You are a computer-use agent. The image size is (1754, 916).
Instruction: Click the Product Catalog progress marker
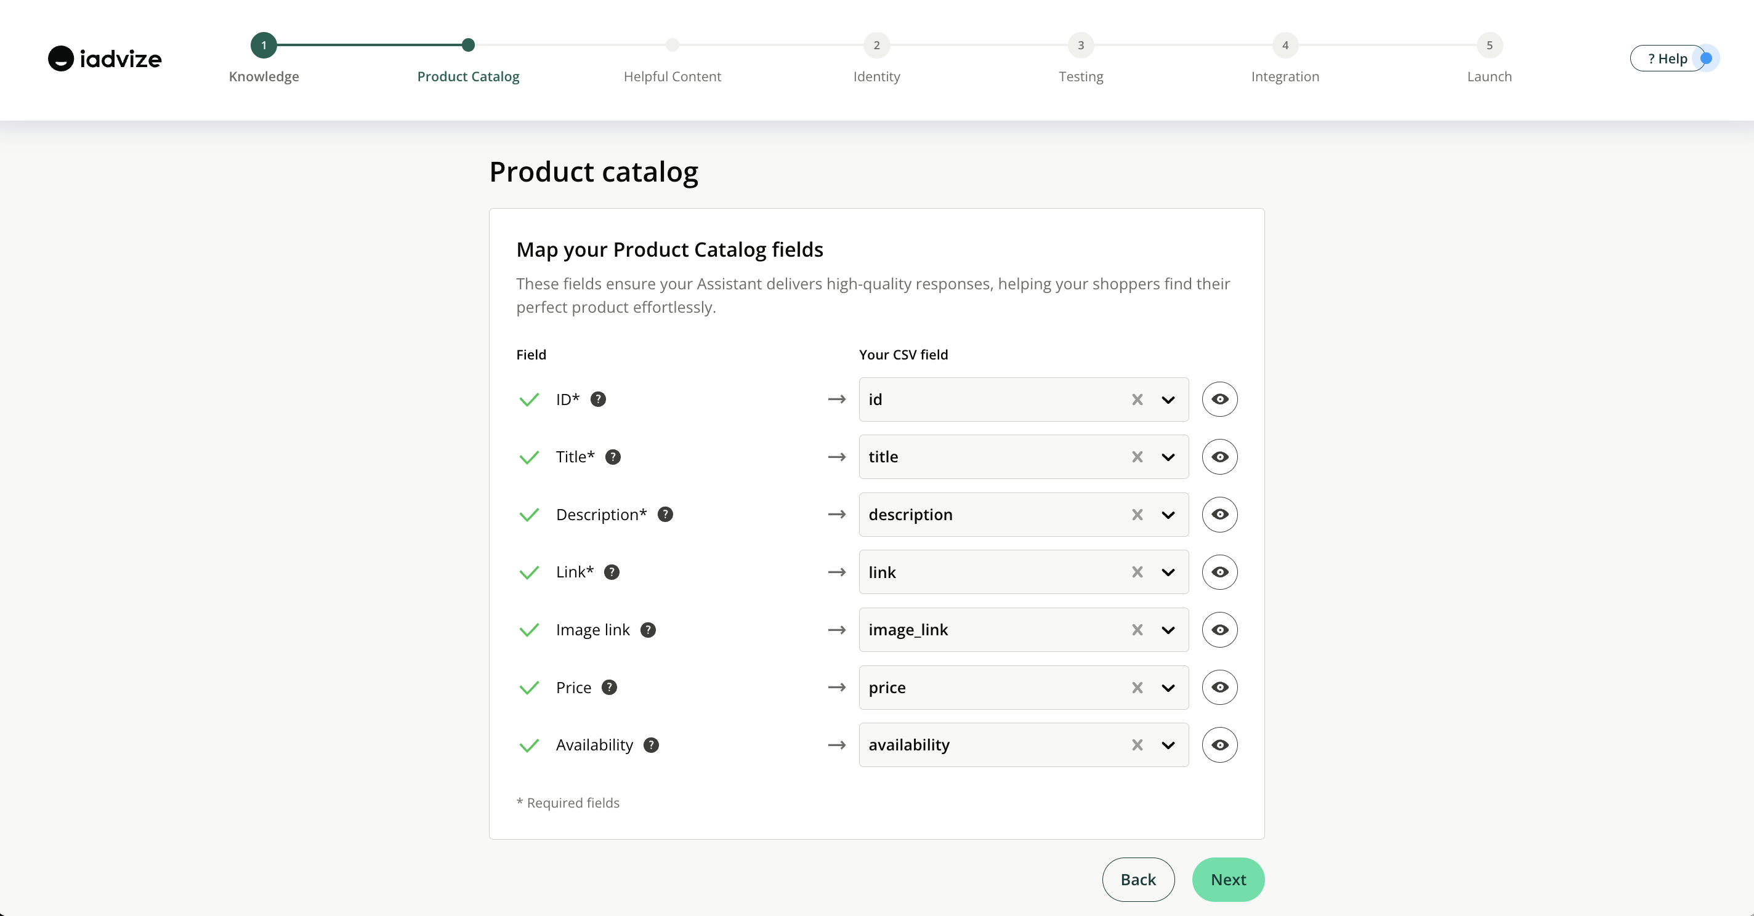(468, 46)
